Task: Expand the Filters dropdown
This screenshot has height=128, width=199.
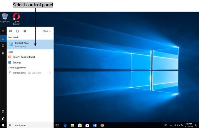Action: (x=47, y=31)
